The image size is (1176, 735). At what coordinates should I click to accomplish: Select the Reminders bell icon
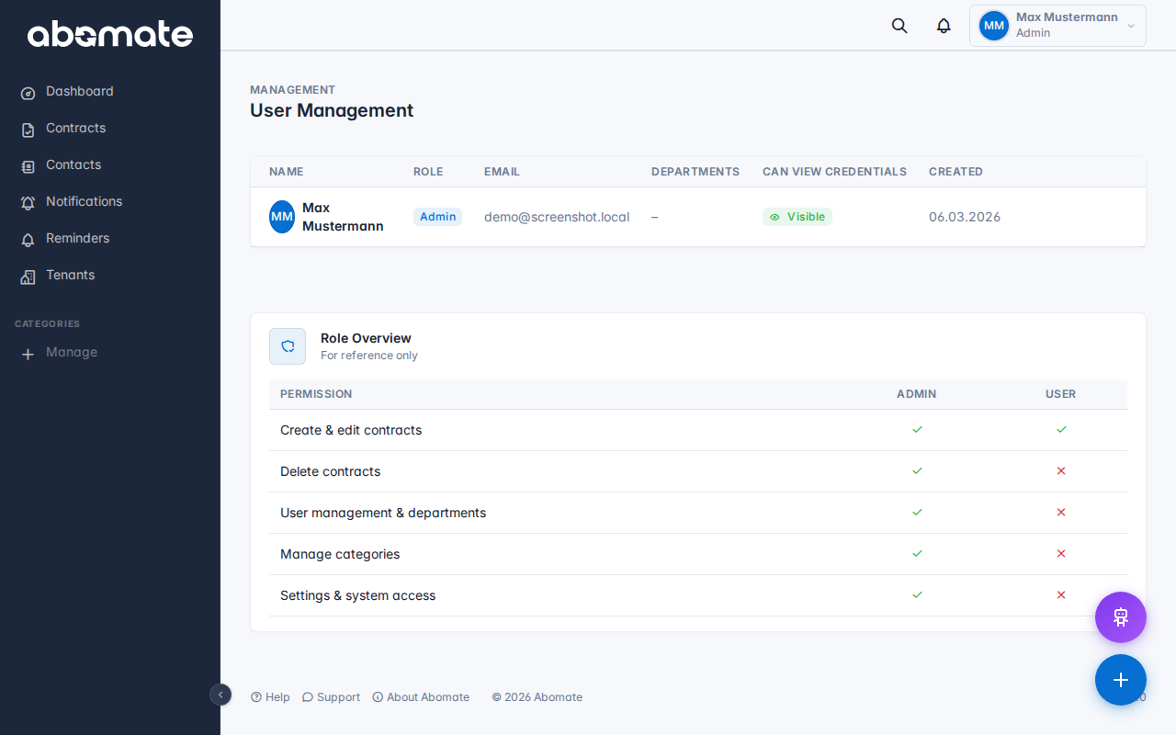point(28,239)
